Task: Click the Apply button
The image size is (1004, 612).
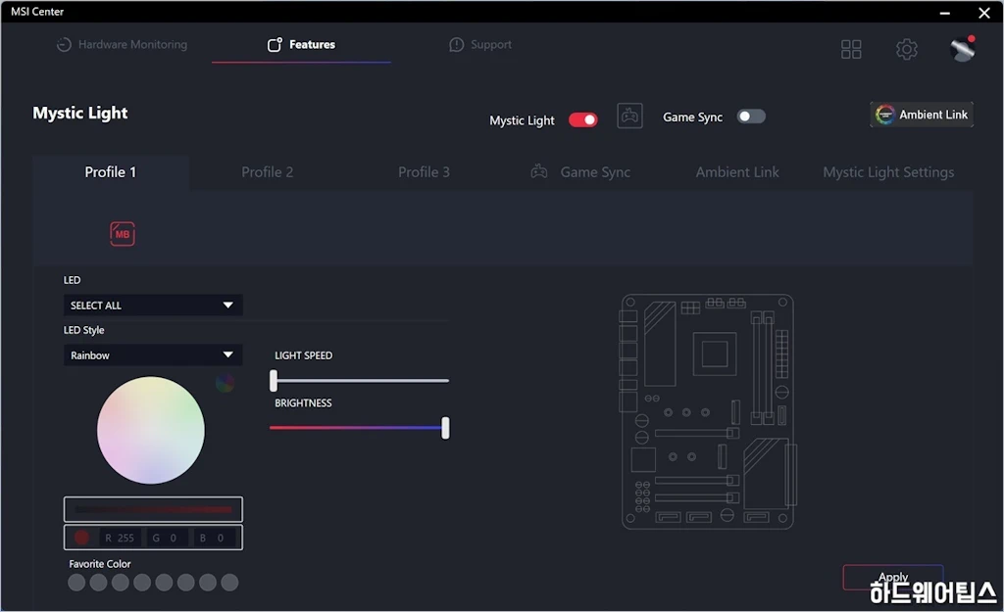Action: tap(892, 577)
